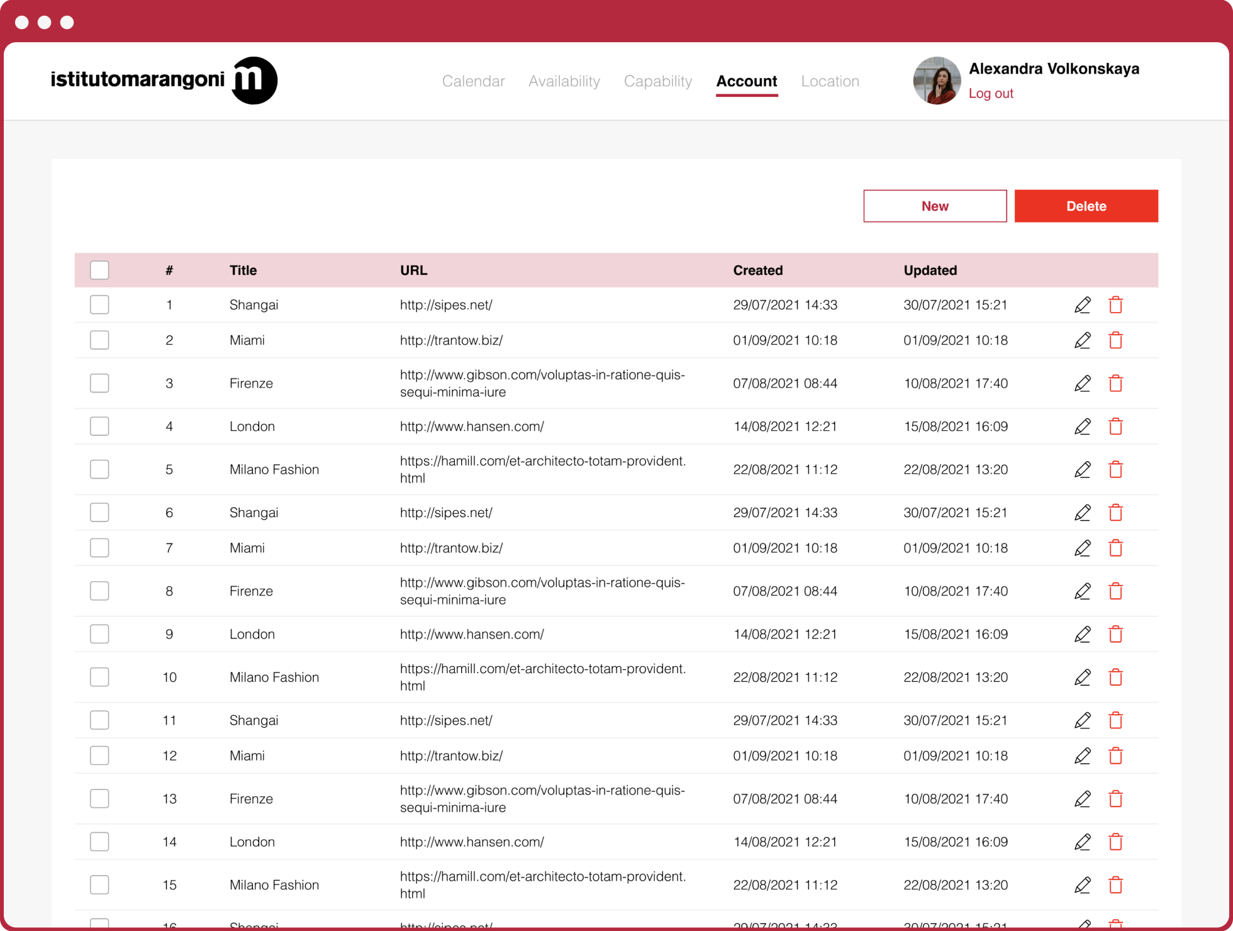Edit row 5 Milano Fashion

click(x=1082, y=469)
